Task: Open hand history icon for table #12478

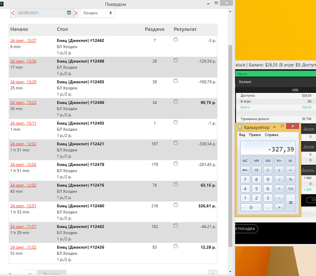Action: tap(176, 163)
